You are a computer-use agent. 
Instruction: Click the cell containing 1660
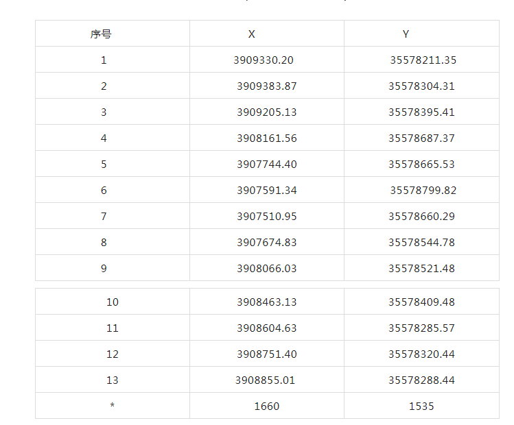tap(267, 406)
